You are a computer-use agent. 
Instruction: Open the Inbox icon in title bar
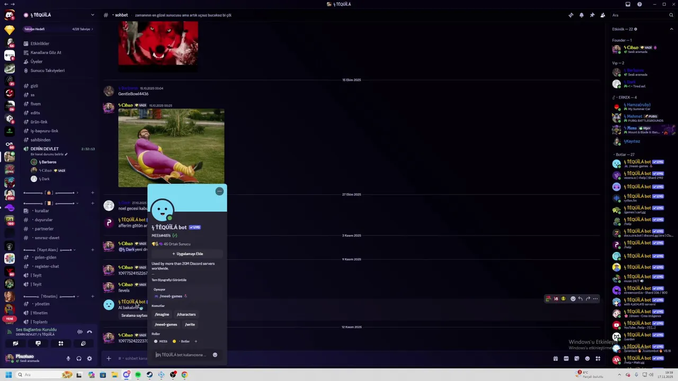pos(628,4)
